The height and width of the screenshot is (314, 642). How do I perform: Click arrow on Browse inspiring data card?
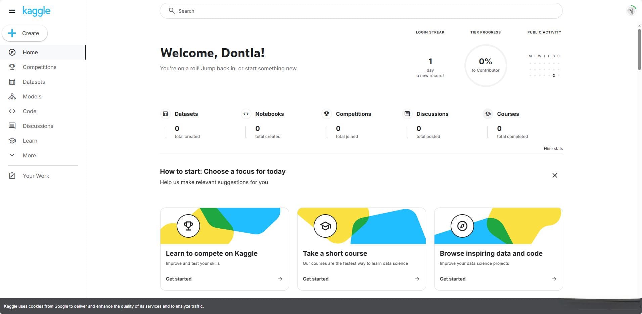(x=554, y=279)
